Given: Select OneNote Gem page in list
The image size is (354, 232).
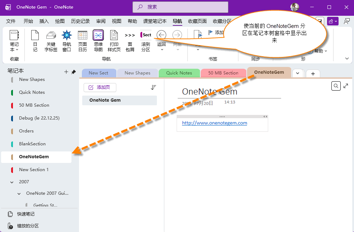Looking at the screenshot, I should click(120, 100).
